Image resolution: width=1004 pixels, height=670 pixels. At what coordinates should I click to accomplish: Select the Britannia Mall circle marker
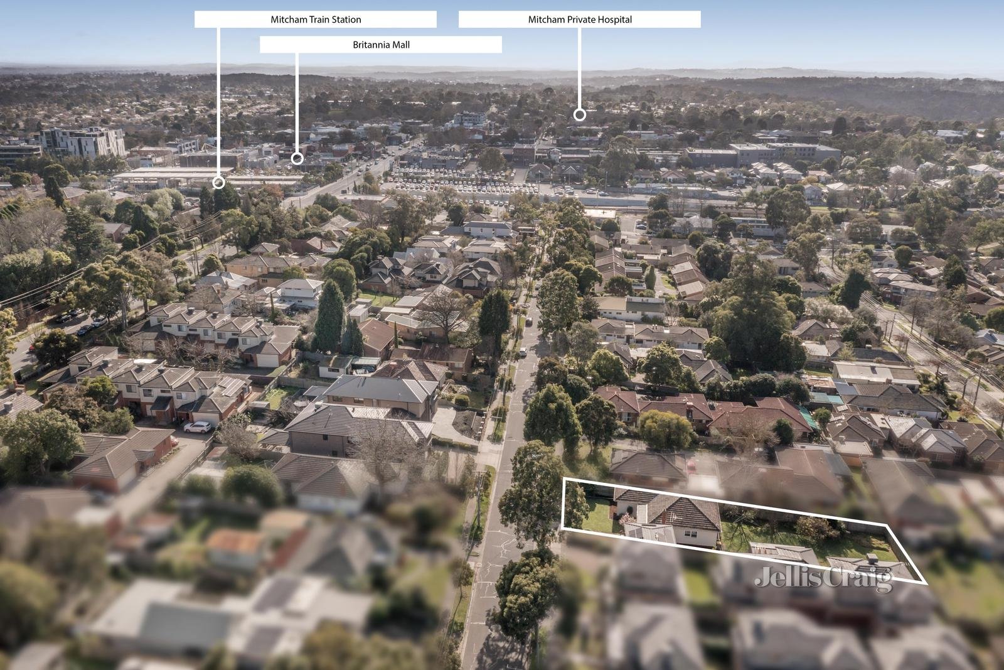[297, 159]
